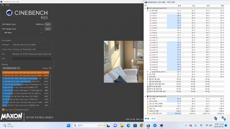Screen dimensions: 230x129
Task: Start the CPU Single Core benchmark
Action: coord(48,29)
